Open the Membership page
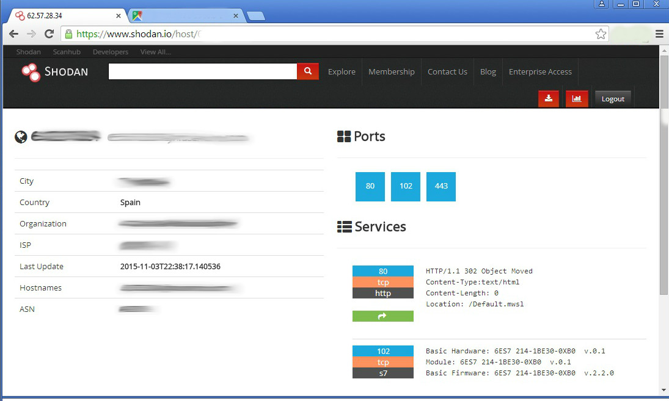Viewport: 669px width, 401px height. click(392, 71)
